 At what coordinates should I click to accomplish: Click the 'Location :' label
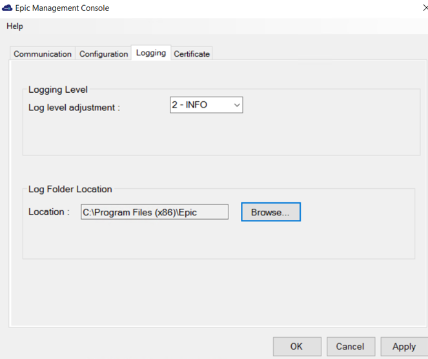49,212
